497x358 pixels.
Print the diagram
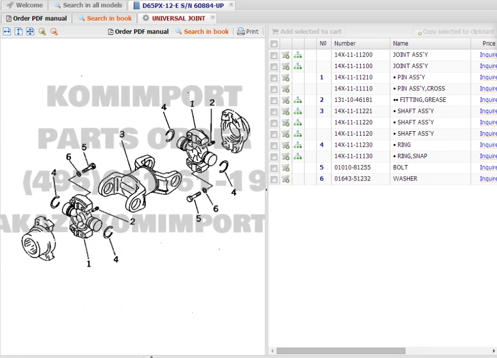[248, 31]
